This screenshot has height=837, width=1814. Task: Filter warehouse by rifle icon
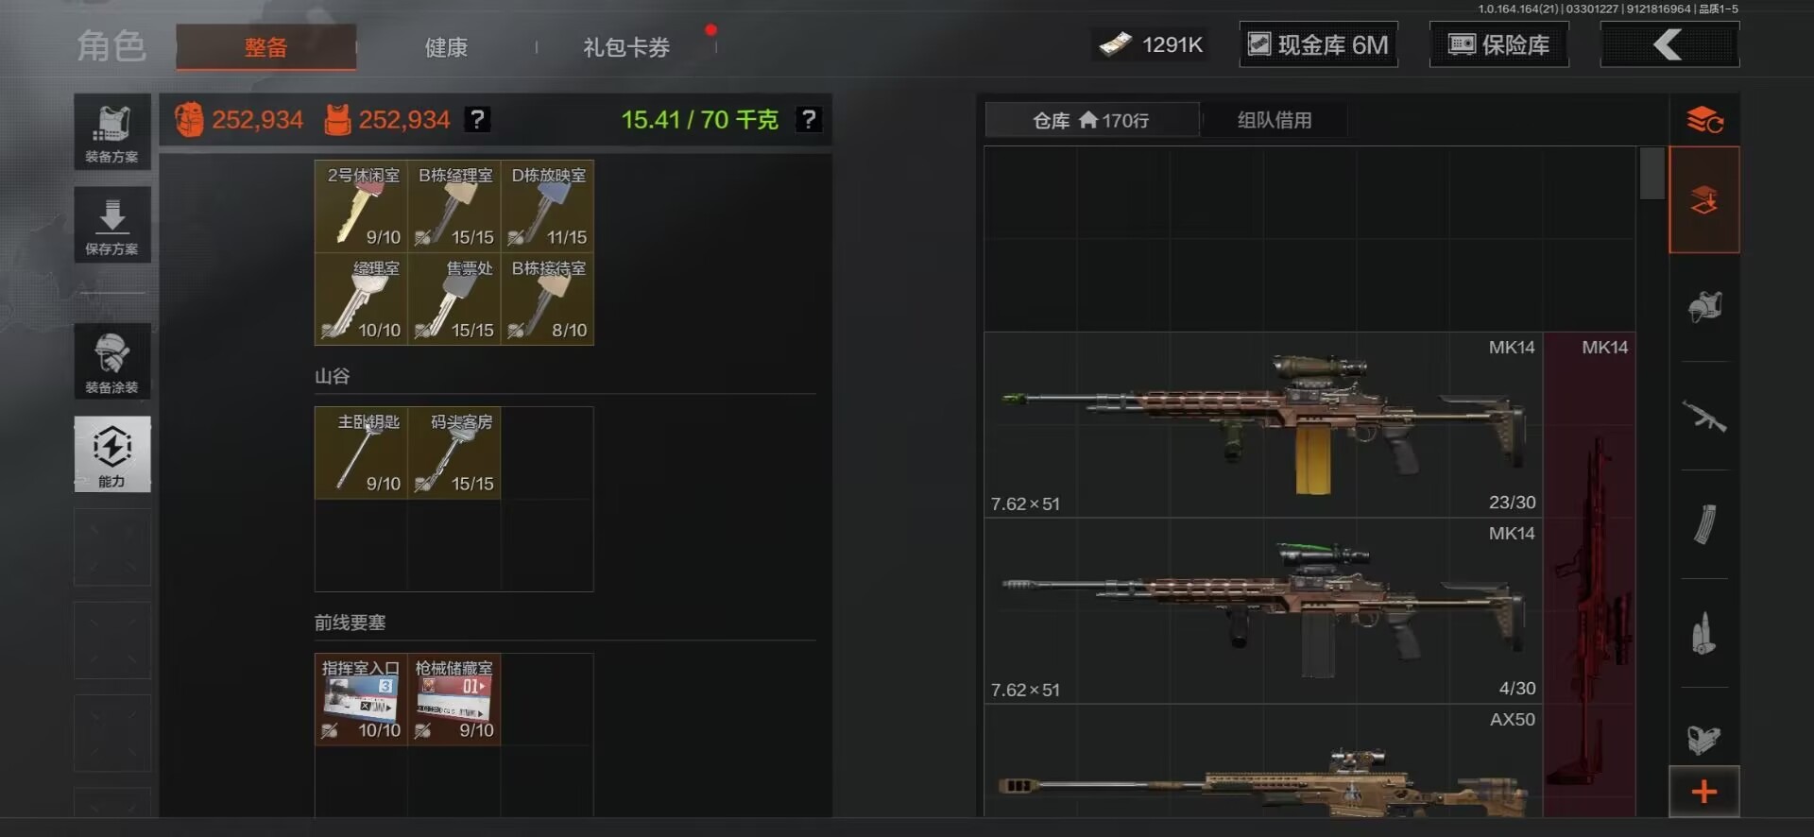(x=1703, y=416)
